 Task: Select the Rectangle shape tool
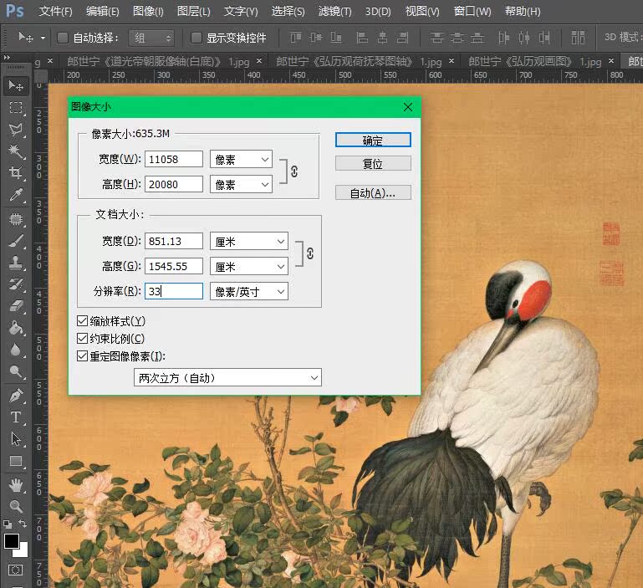[16, 461]
